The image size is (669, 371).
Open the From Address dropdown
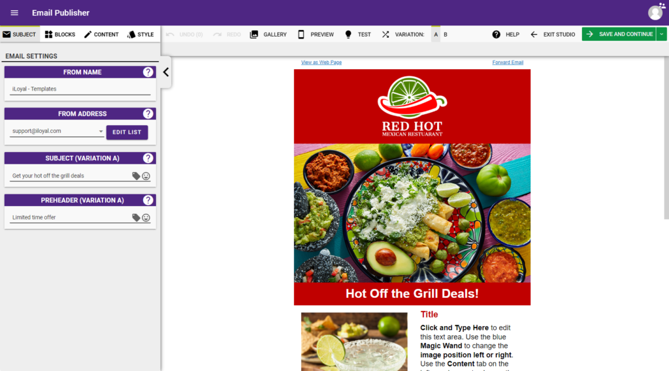[x=57, y=131]
